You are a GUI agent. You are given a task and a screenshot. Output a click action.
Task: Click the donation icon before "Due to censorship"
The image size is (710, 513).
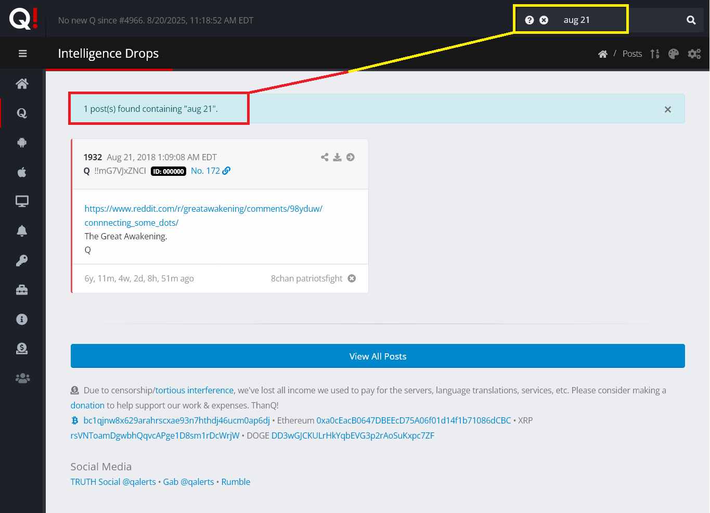point(75,390)
